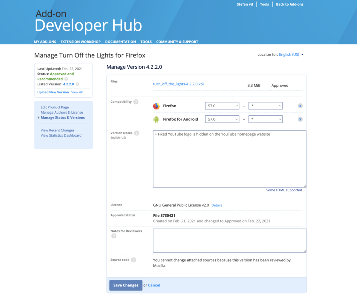Open Firefox maximum version * dropdown
This screenshot has width=357, height=307.
click(x=265, y=106)
